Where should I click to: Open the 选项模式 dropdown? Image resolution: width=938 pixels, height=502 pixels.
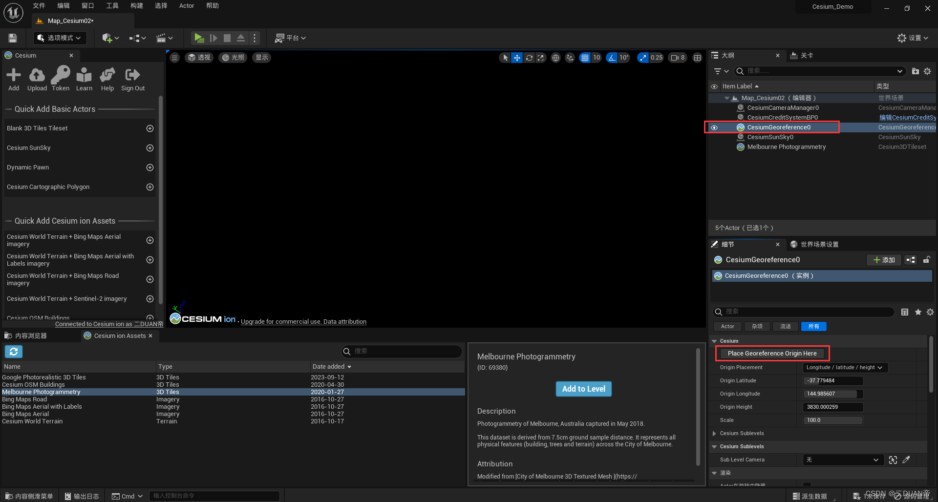[60, 38]
